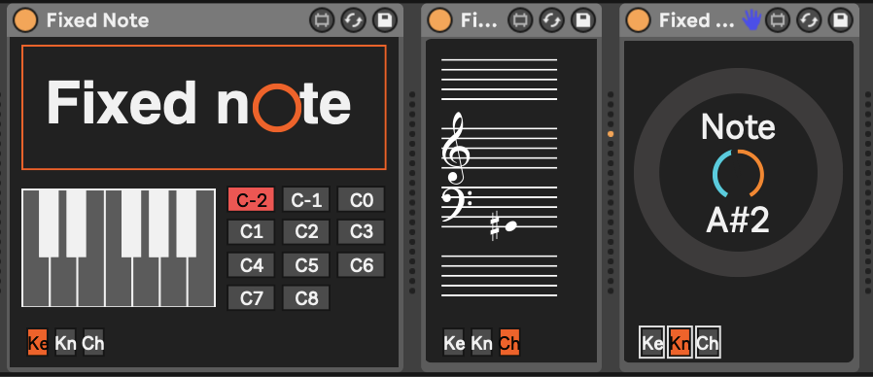Click the Kn tab in third device
The image size is (873, 377).
coord(680,342)
